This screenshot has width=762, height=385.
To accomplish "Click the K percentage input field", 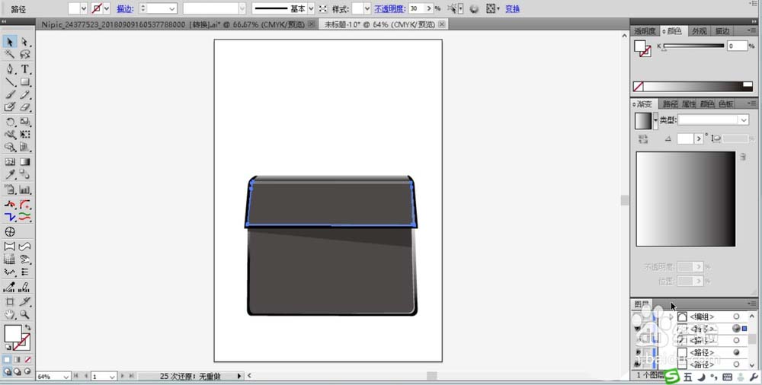I will click(737, 46).
